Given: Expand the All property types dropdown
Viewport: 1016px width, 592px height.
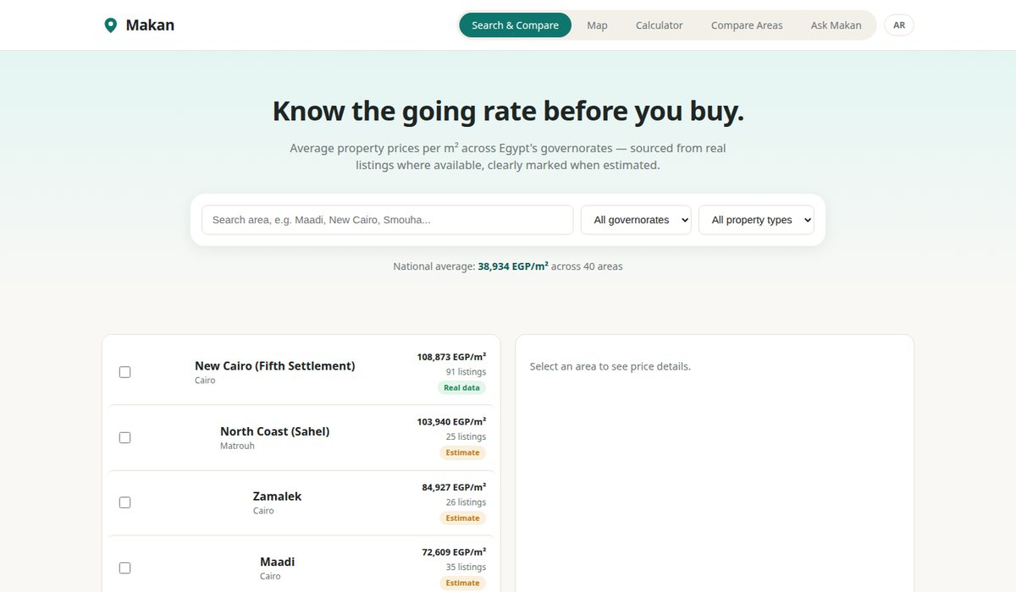Looking at the screenshot, I should (756, 220).
